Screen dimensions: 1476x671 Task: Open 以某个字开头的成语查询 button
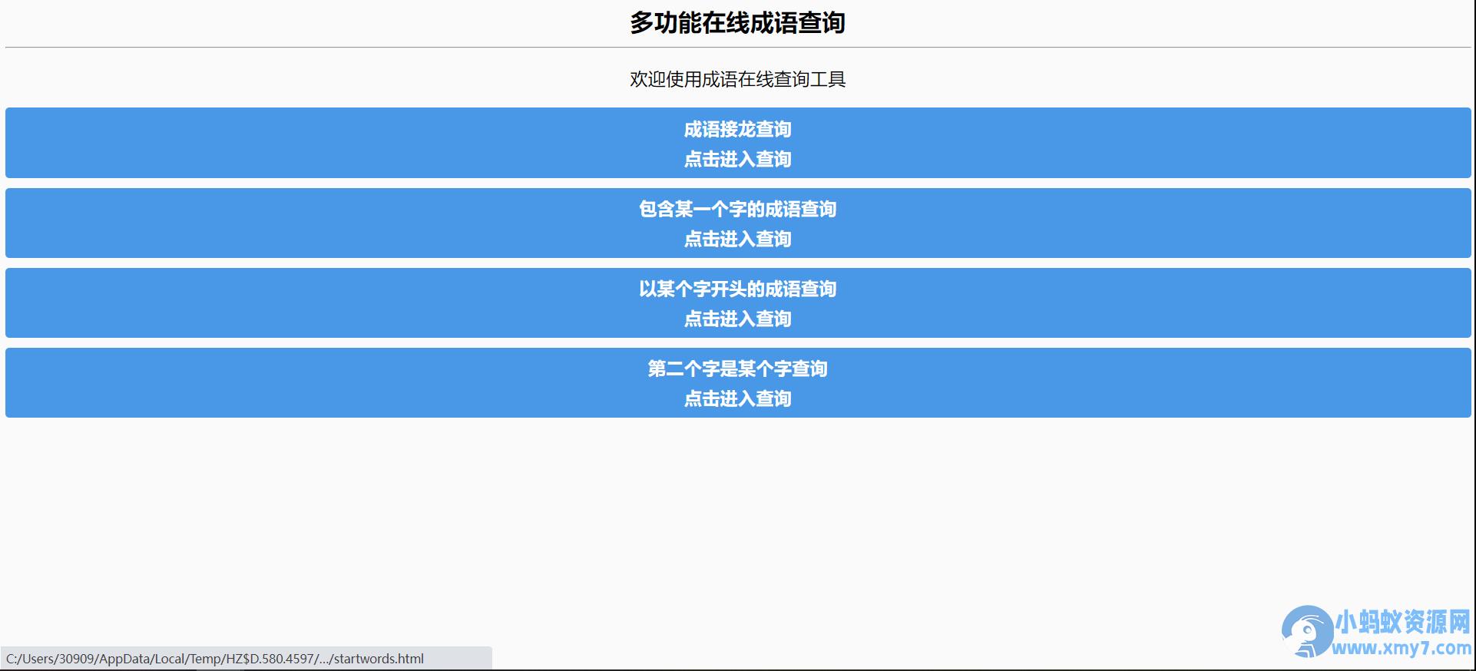(x=738, y=302)
